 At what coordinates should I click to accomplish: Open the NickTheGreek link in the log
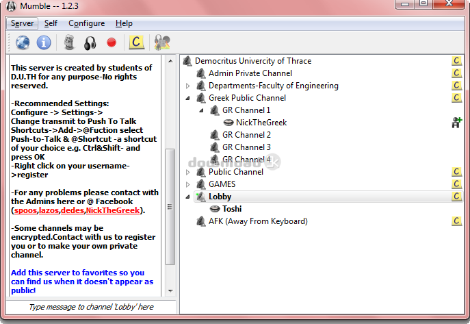[x=113, y=210]
